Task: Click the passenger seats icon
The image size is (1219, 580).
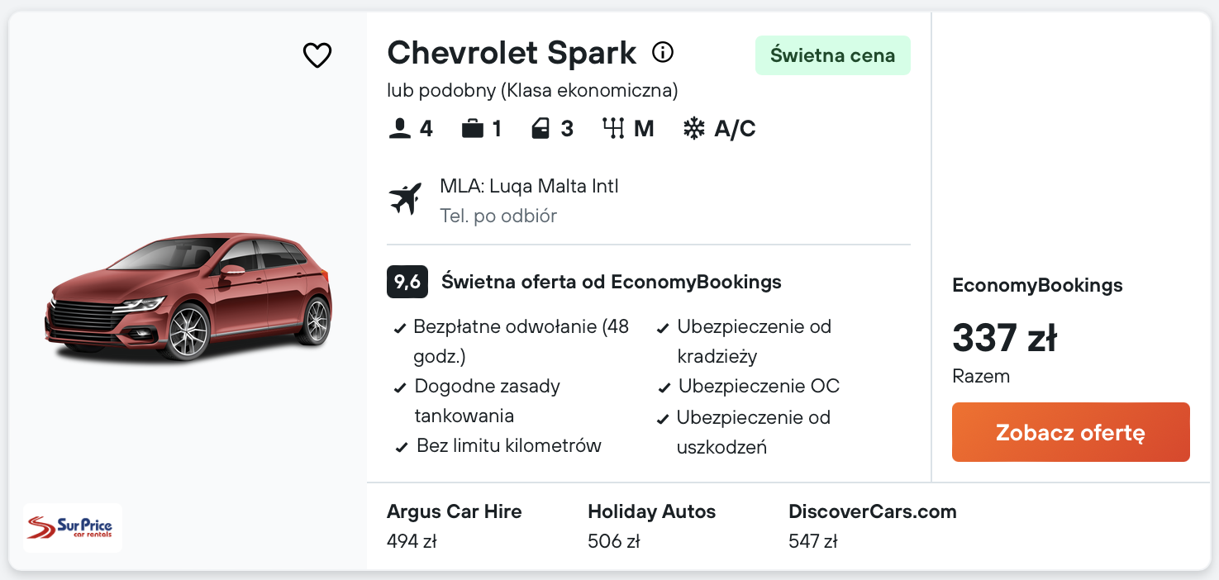Action: tap(400, 129)
